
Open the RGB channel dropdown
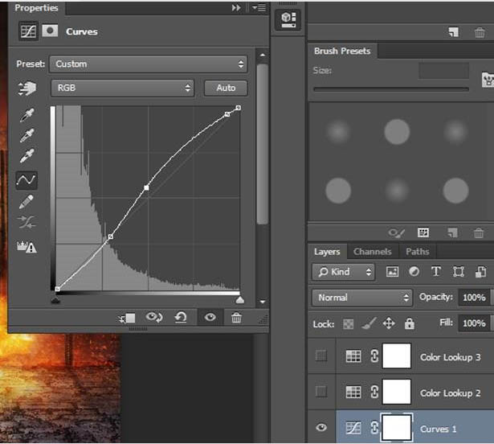point(123,88)
